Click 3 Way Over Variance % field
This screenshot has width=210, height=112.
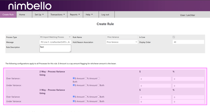pyautogui.click(x=188, y=97)
